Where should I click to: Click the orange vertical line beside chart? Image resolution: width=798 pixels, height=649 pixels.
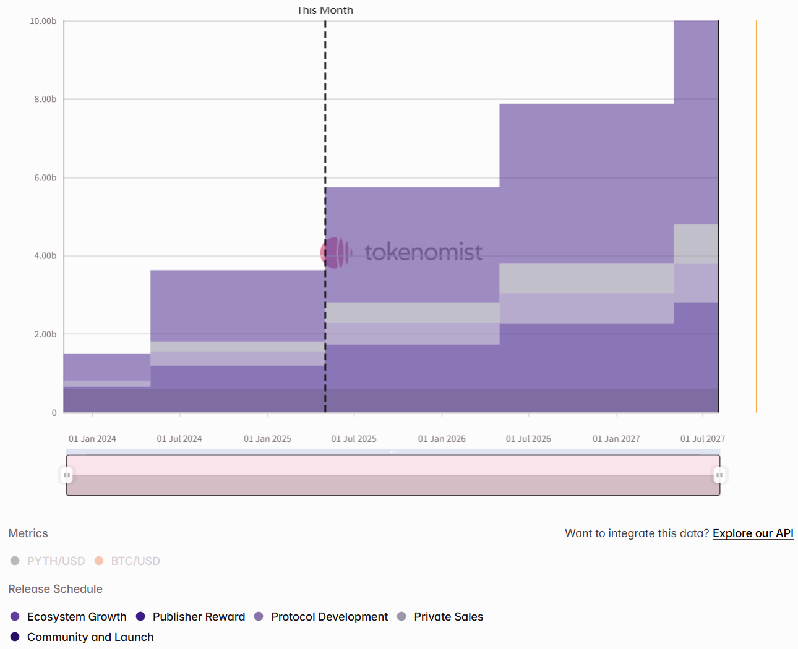pyautogui.click(x=756, y=216)
